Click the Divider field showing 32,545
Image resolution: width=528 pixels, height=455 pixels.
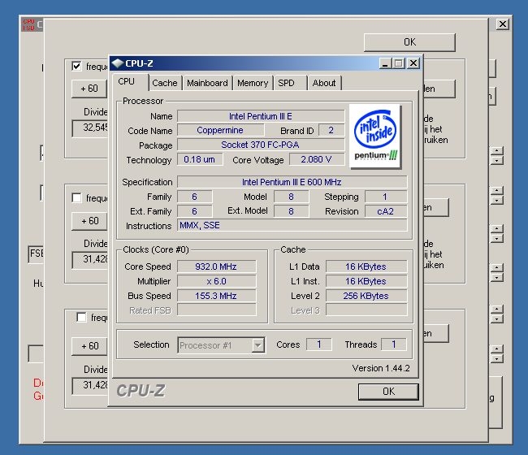pos(90,128)
